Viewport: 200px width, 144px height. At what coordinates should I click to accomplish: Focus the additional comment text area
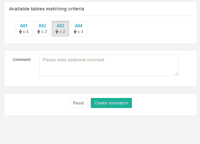tap(109, 66)
